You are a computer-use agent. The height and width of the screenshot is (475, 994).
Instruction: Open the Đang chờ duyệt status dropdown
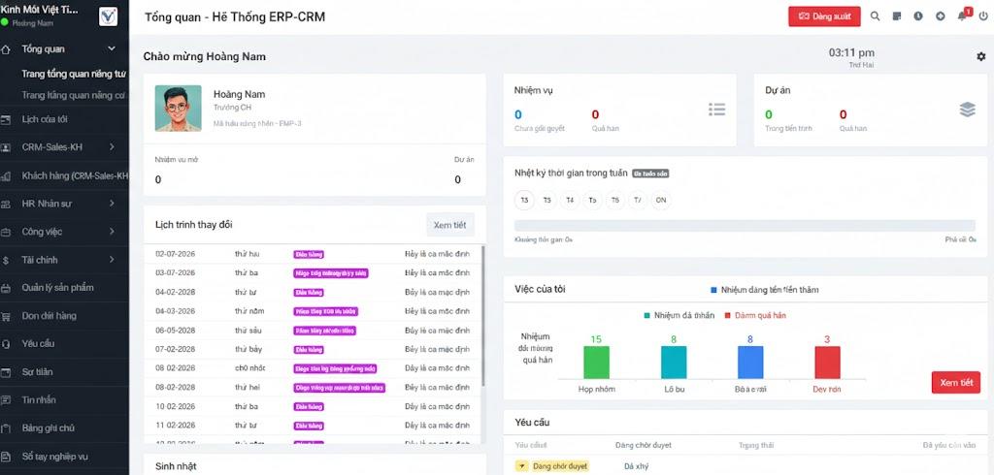point(551,466)
